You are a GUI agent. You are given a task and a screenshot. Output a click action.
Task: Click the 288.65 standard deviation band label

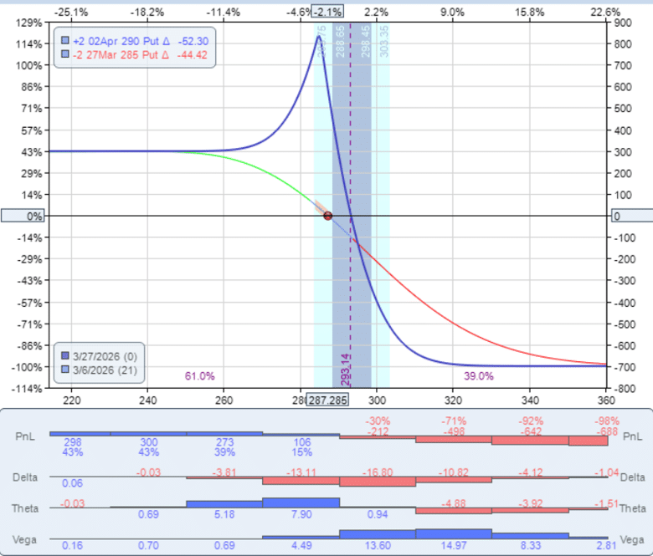point(340,41)
